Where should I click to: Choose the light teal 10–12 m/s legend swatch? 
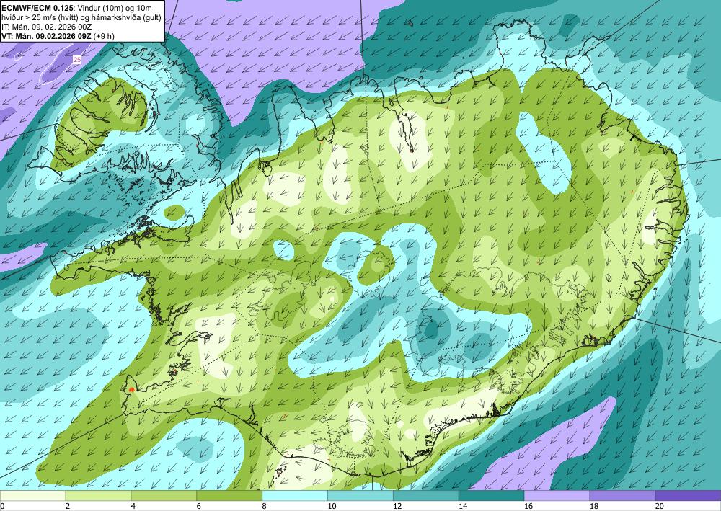pos(360,495)
